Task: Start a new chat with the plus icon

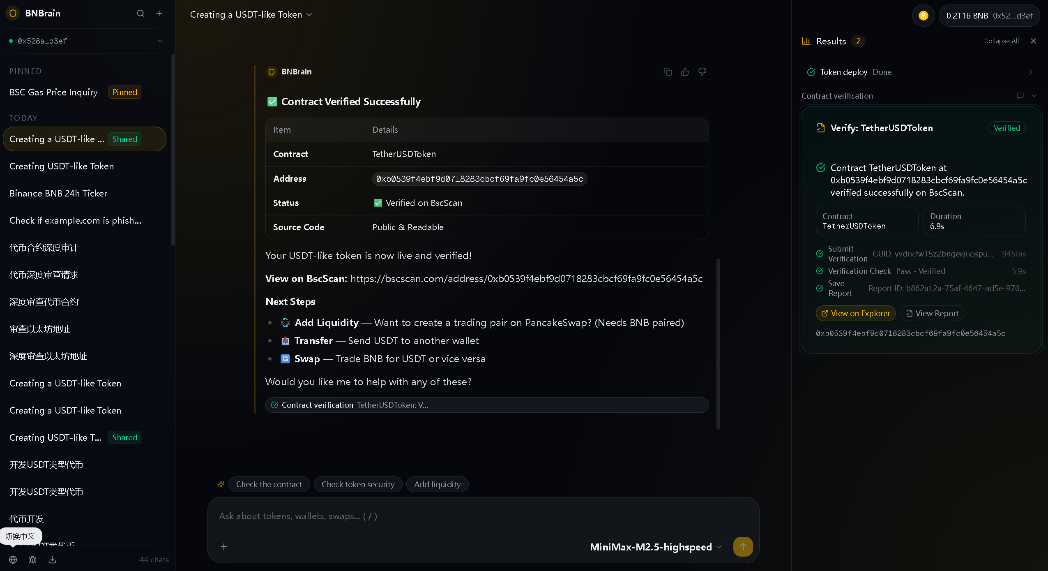Action: (x=159, y=13)
